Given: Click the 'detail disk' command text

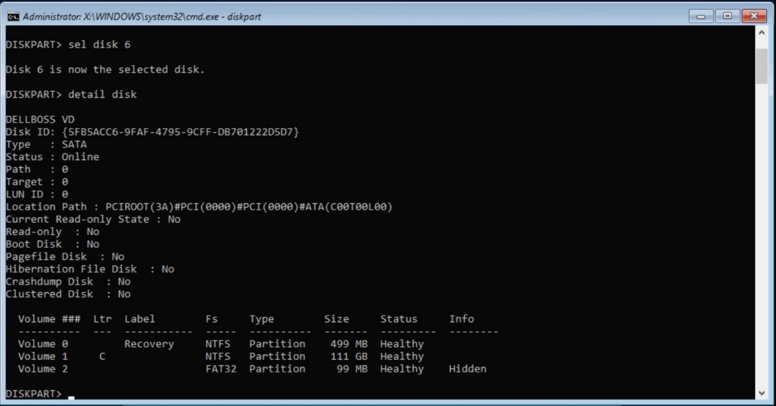Looking at the screenshot, I should tap(102, 94).
